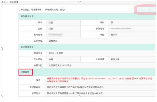Image resolution: width=157 pixels, height=102 pixels.
Task: Click the 考试院地址 value 五四西路33号
Action: 75,87
